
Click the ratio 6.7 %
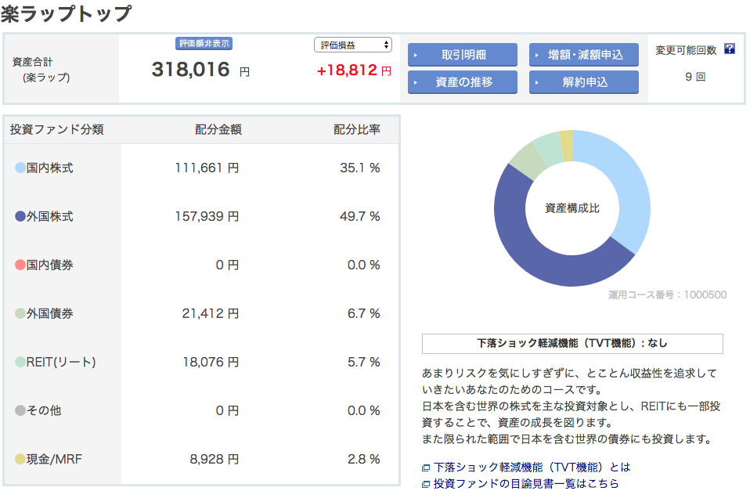364,313
